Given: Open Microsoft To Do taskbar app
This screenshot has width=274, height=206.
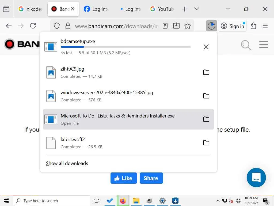Looking at the screenshot, I should [x=110, y=201].
